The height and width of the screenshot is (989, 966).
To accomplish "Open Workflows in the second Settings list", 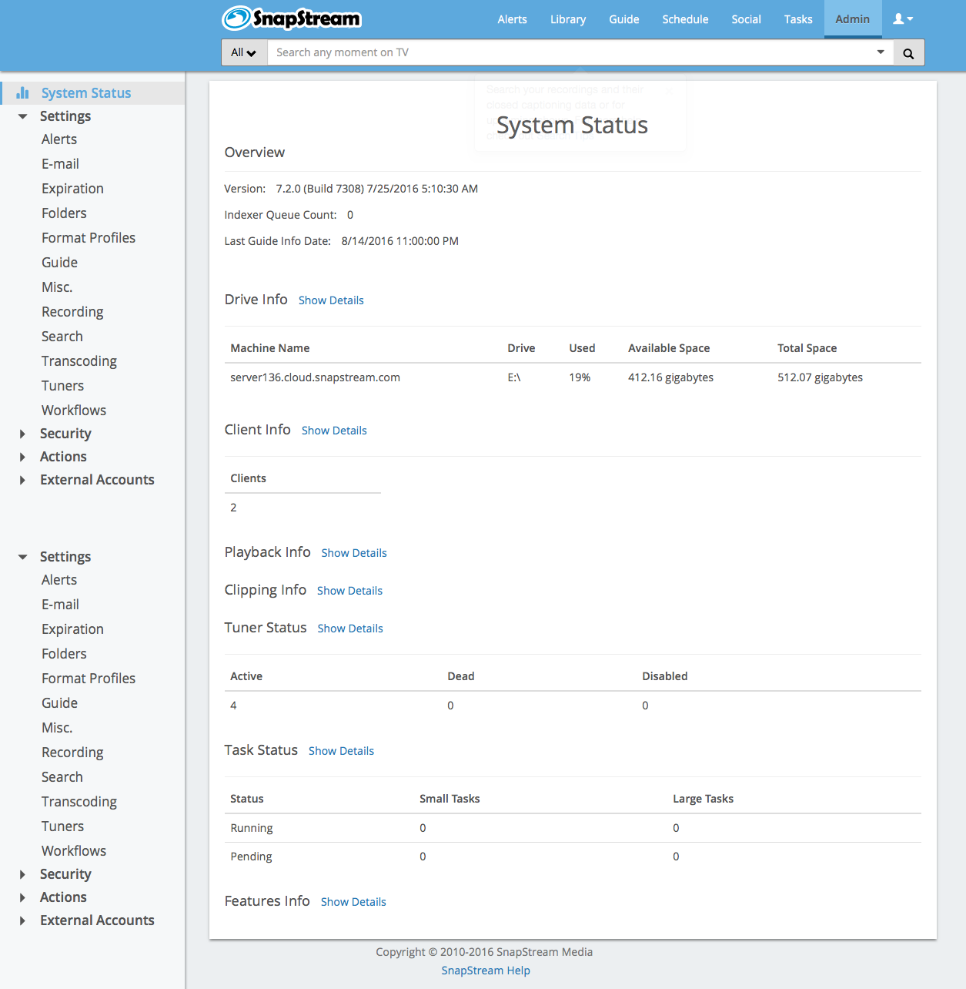I will pyautogui.click(x=74, y=851).
